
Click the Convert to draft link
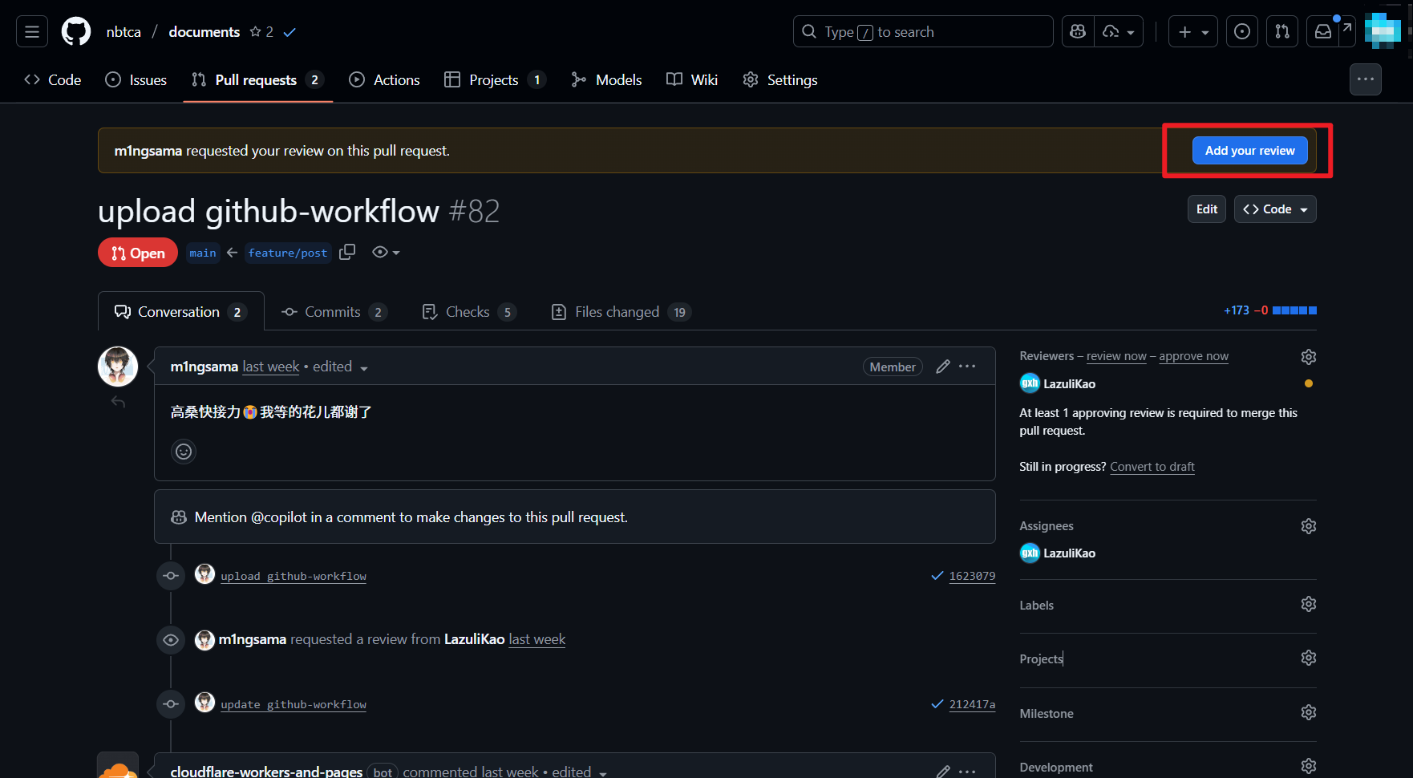point(1152,467)
